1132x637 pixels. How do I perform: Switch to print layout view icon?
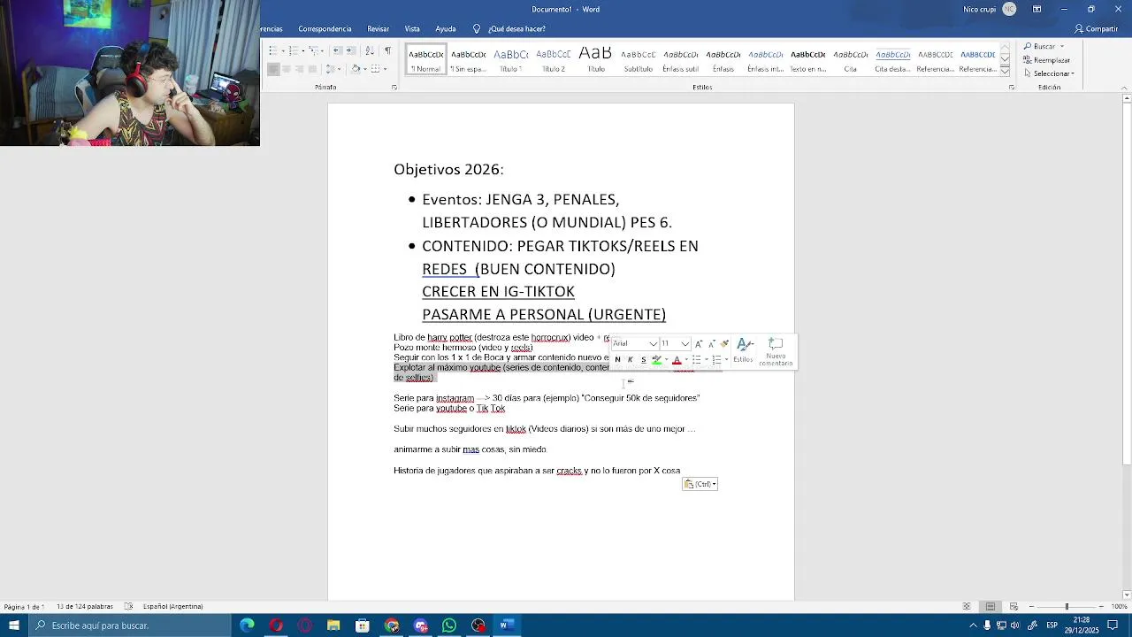(x=990, y=607)
